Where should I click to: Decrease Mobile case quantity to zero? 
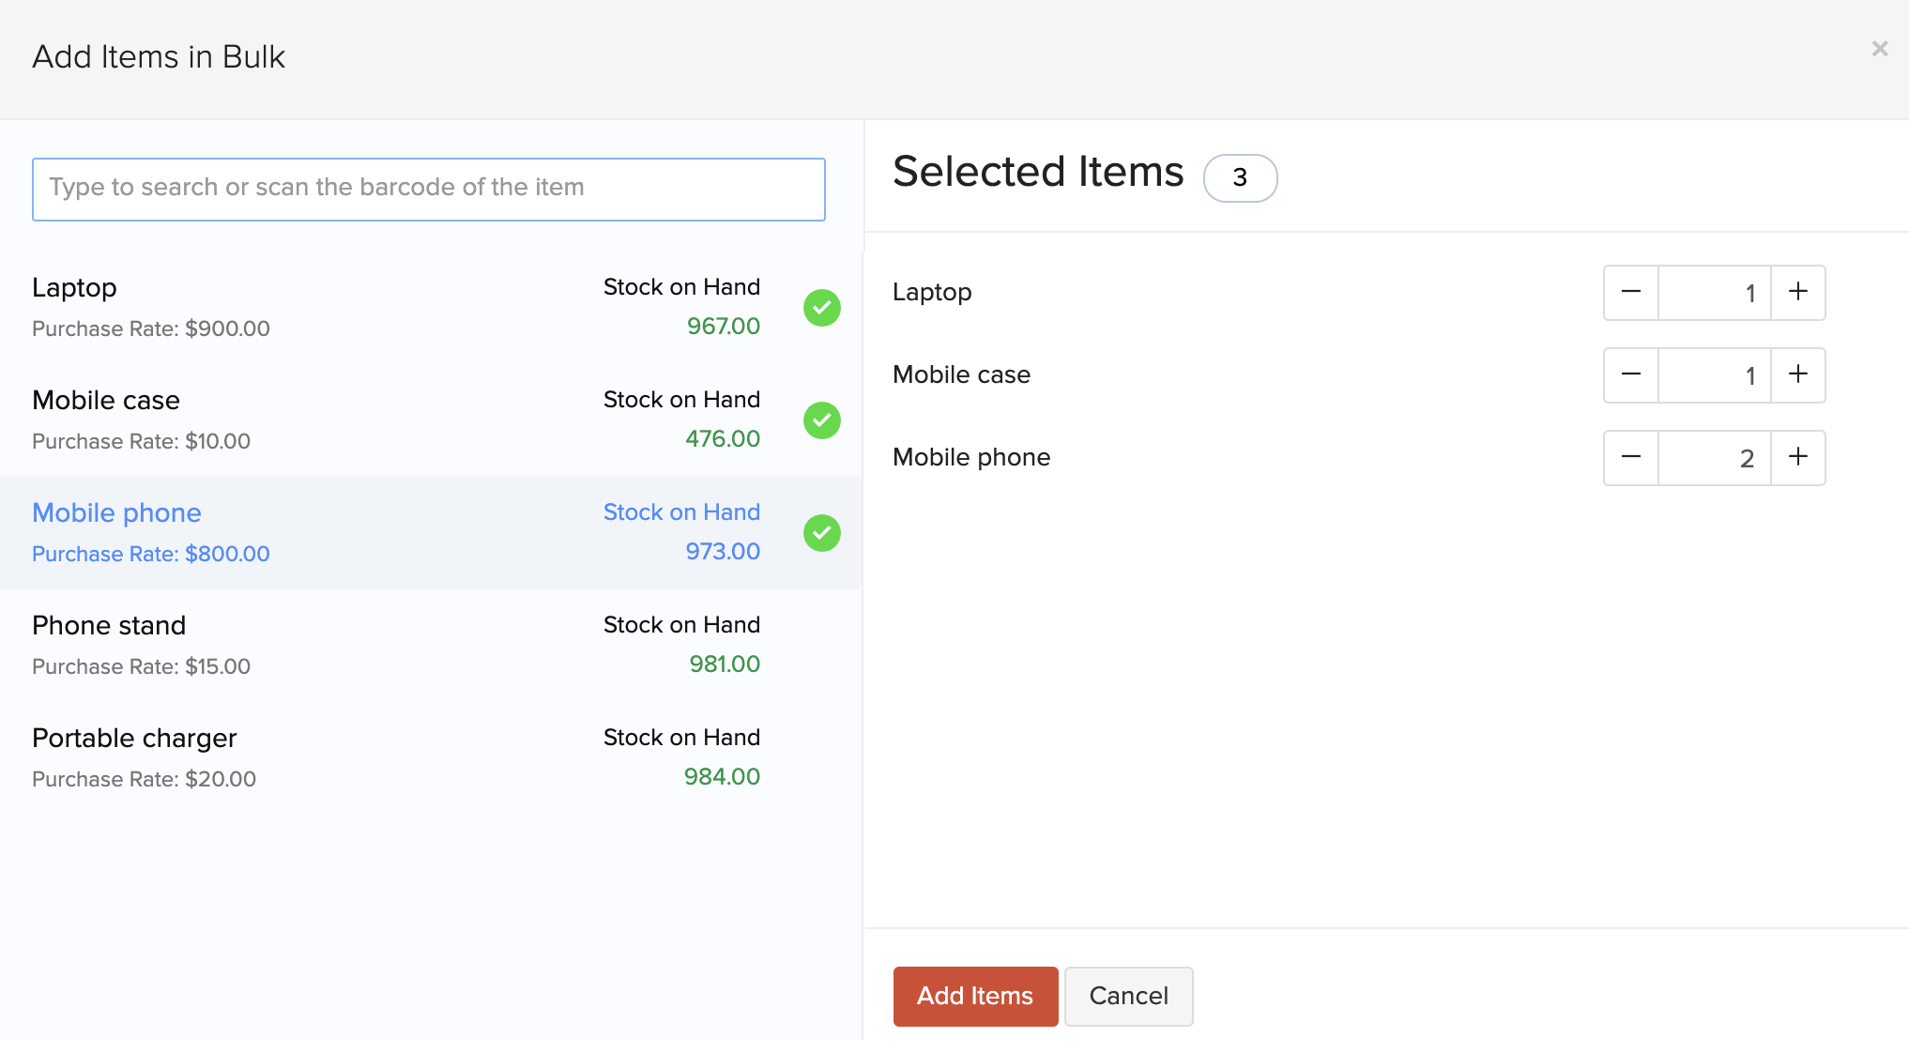click(x=1630, y=374)
